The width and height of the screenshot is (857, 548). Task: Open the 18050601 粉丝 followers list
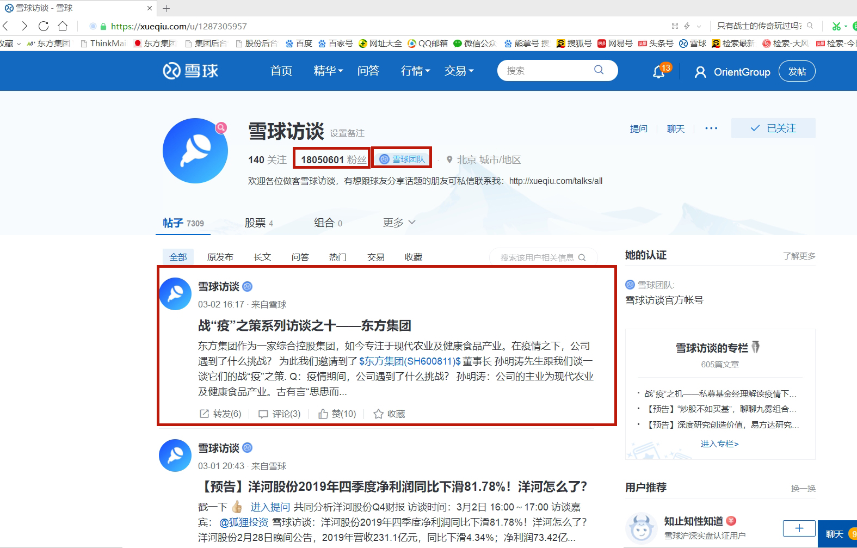(334, 159)
